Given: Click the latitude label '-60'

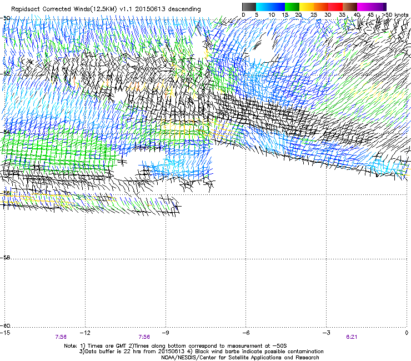Looking at the screenshot, I should (5, 325).
